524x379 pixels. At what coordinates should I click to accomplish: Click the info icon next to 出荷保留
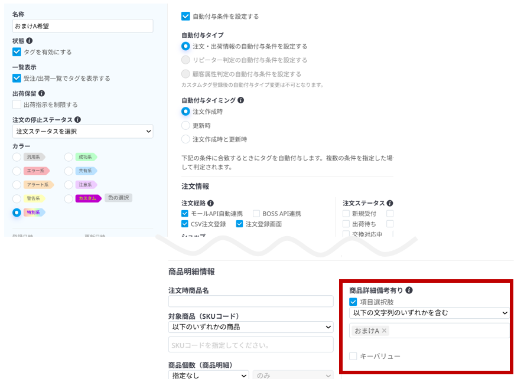42,94
